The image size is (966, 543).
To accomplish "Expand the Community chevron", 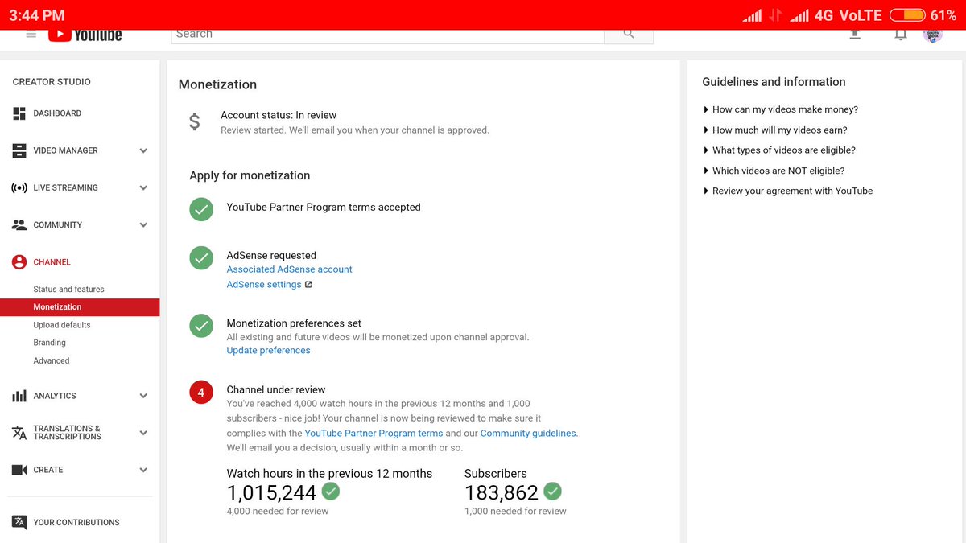I will tap(143, 225).
